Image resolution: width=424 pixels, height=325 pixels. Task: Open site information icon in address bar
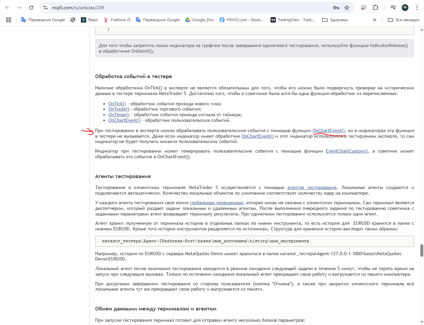tap(45, 8)
